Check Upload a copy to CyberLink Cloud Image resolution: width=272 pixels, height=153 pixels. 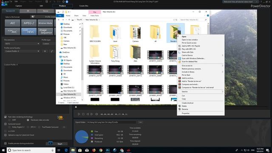[6, 135]
